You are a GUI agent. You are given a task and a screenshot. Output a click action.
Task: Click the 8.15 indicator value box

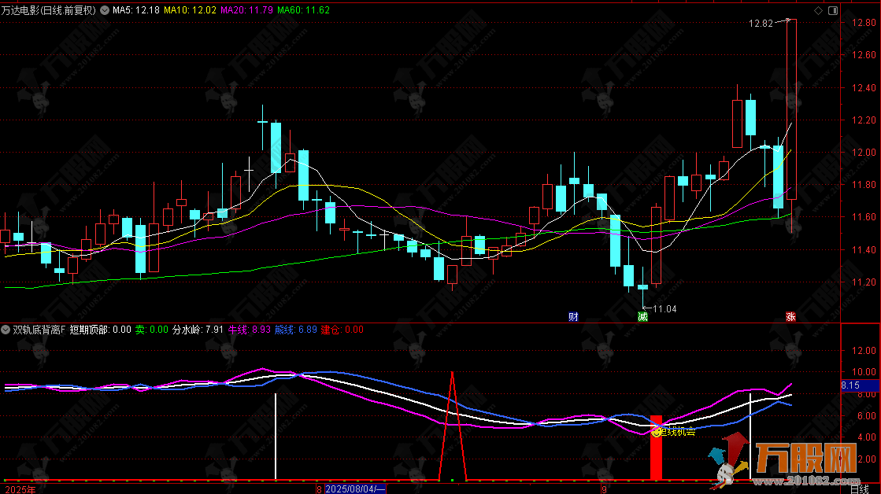point(860,385)
